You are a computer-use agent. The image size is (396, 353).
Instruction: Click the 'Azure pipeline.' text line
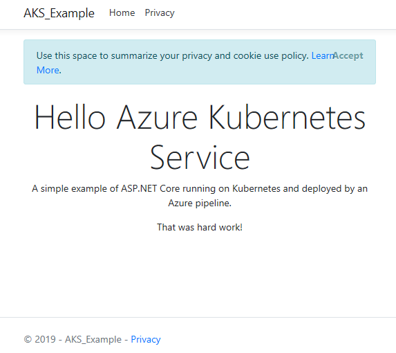point(200,203)
